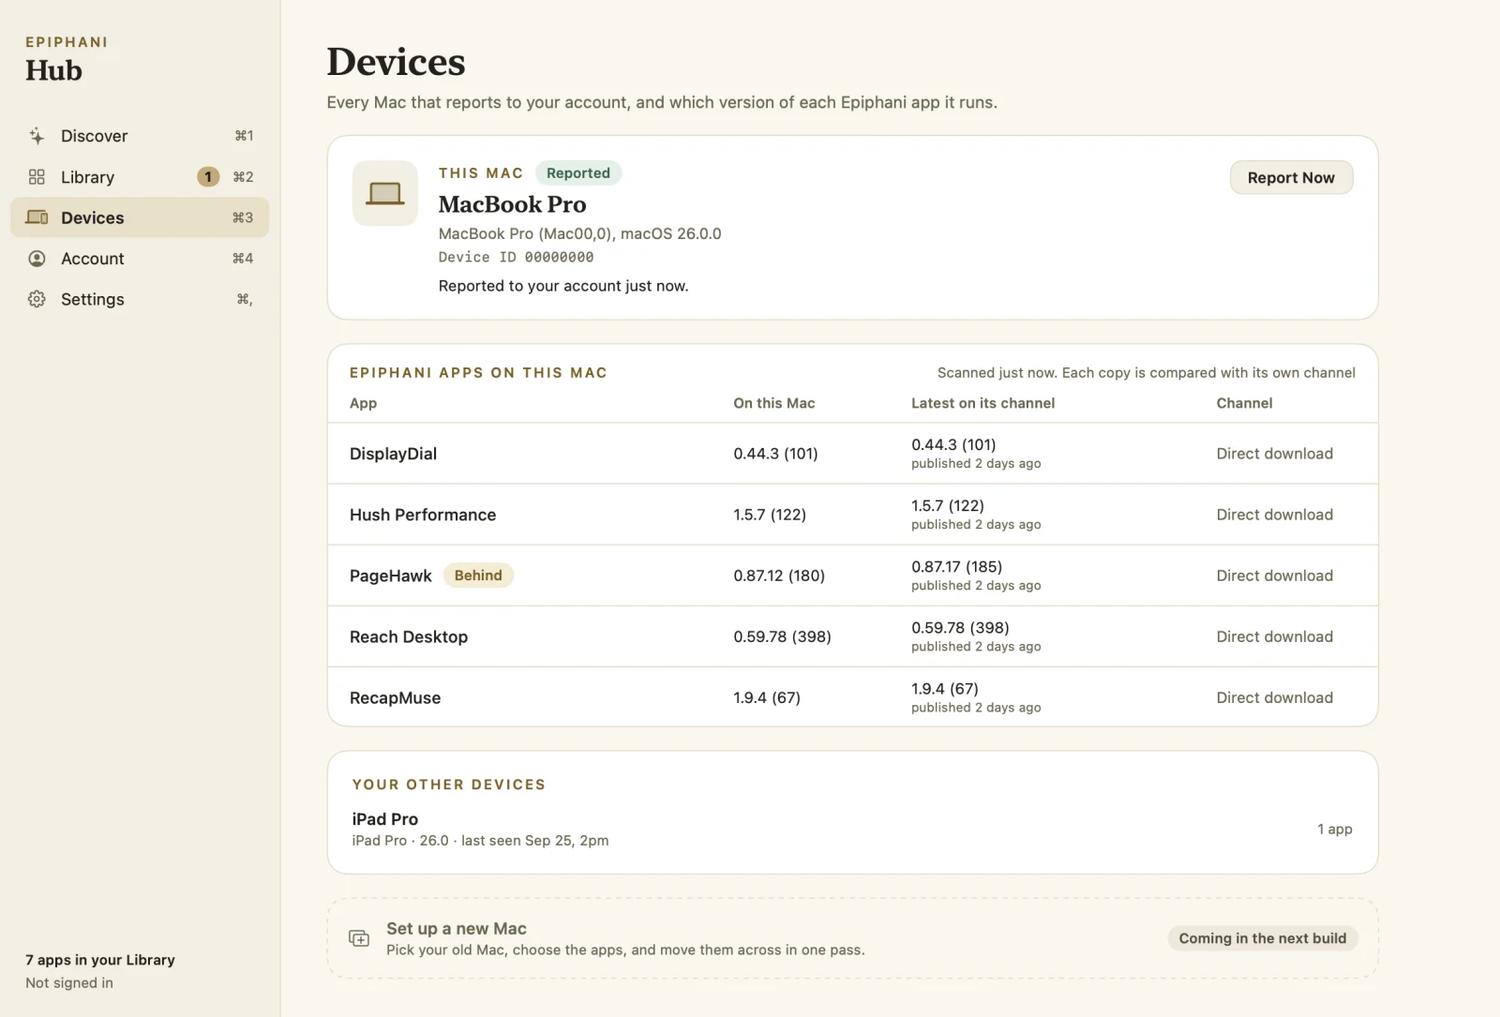
Task: Click the MacBook Pro device title
Action: (x=512, y=204)
